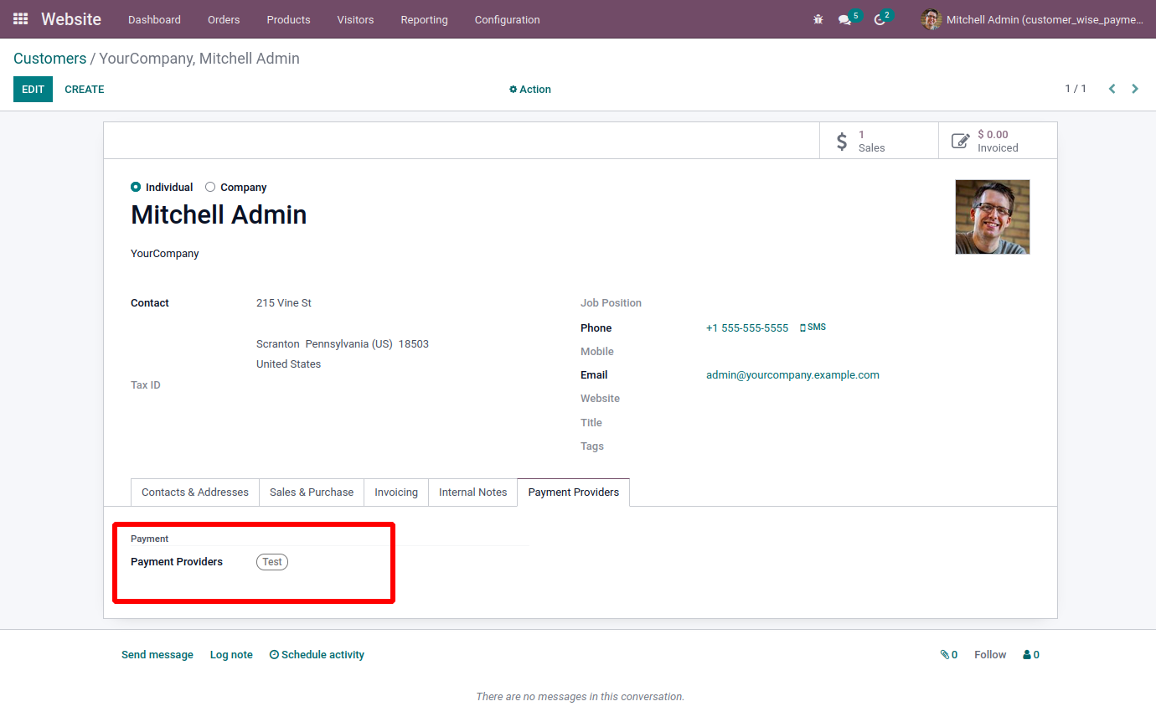This screenshot has width=1156, height=722.
Task: Click the Follow button
Action: 990,655
